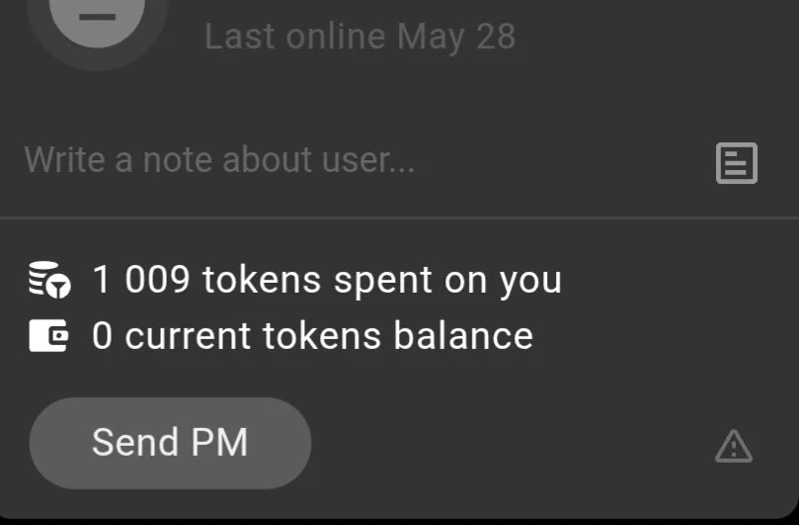Open the report user warning triangle
Image resolution: width=799 pixels, height=525 pixels.
[734, 447]
